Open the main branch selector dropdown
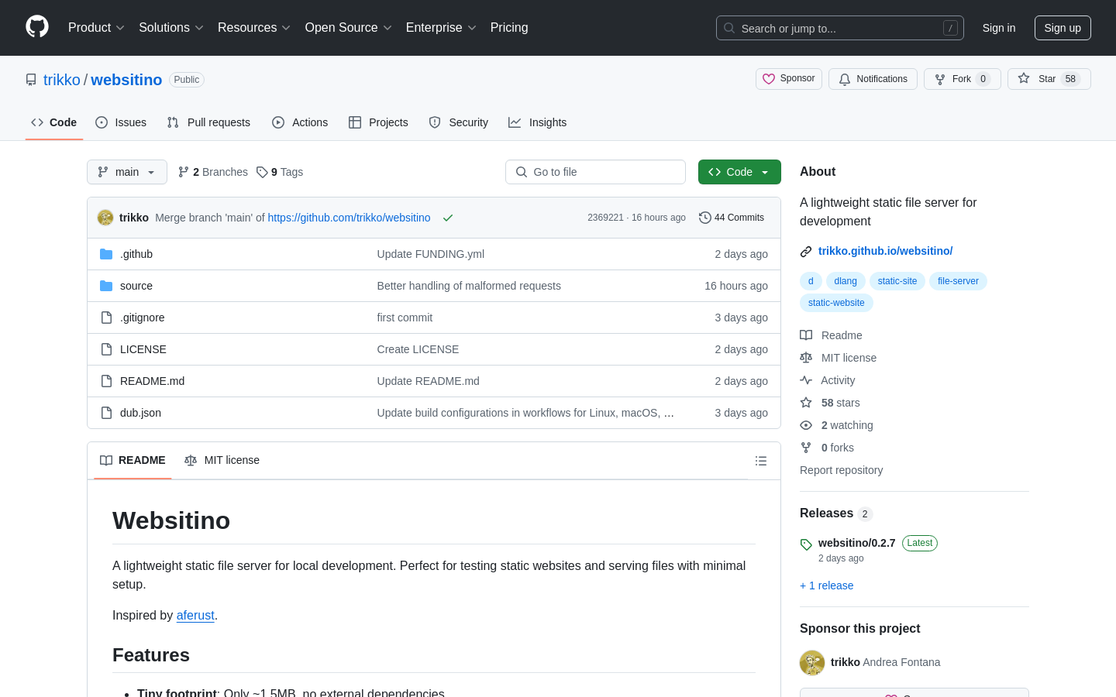Viewport: 1116px width, 697px height. 127,172
